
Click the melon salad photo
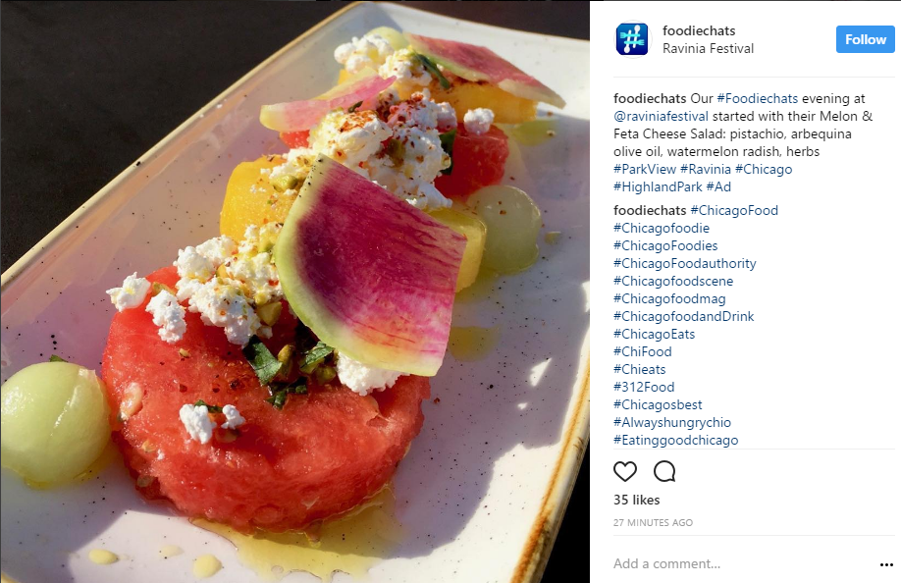click(294, 291)
